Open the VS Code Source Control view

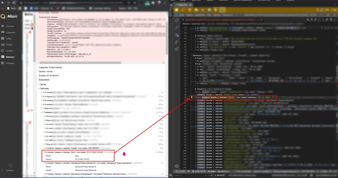click(177, 35)
